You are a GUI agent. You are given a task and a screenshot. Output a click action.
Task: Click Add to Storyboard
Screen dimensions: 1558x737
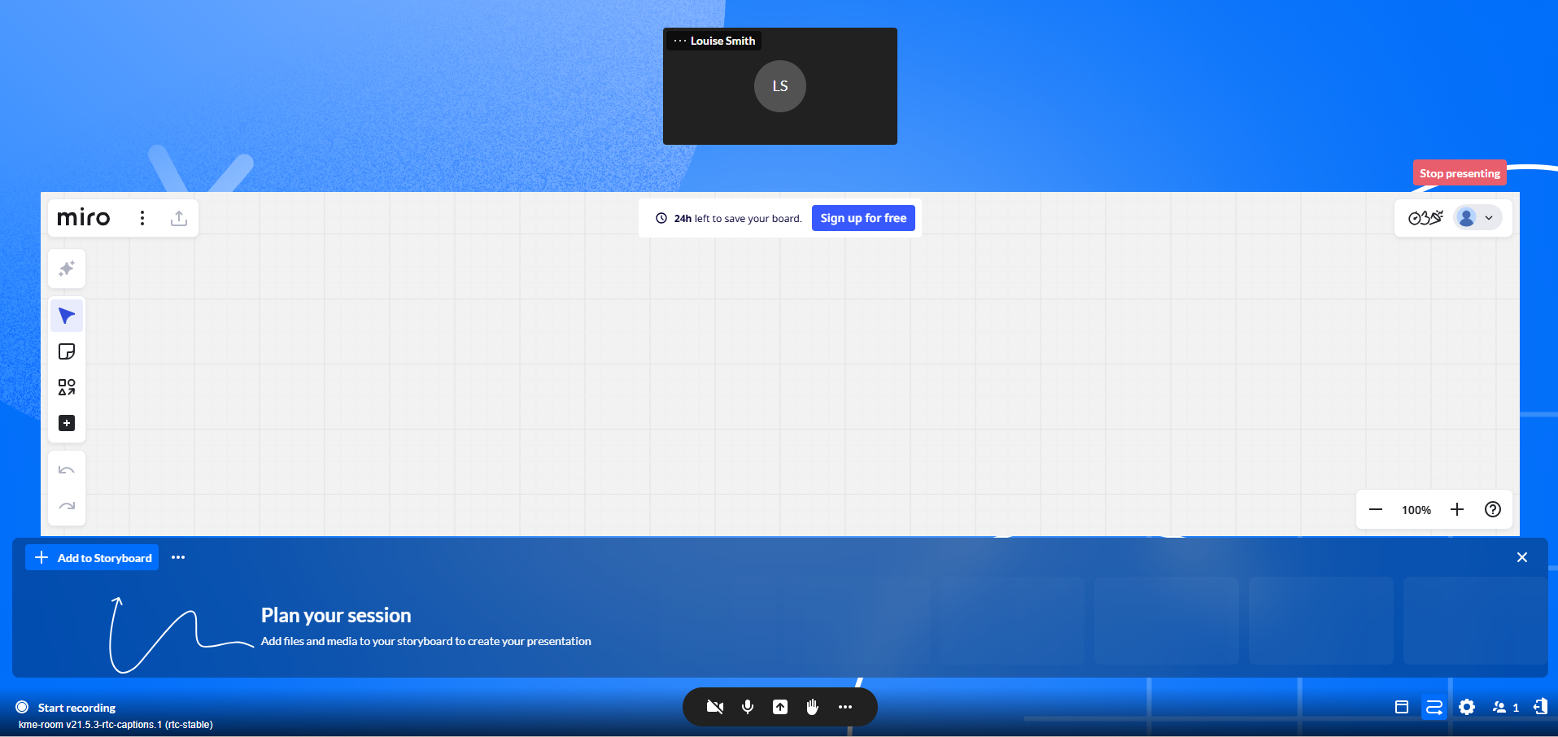(92, 557)
